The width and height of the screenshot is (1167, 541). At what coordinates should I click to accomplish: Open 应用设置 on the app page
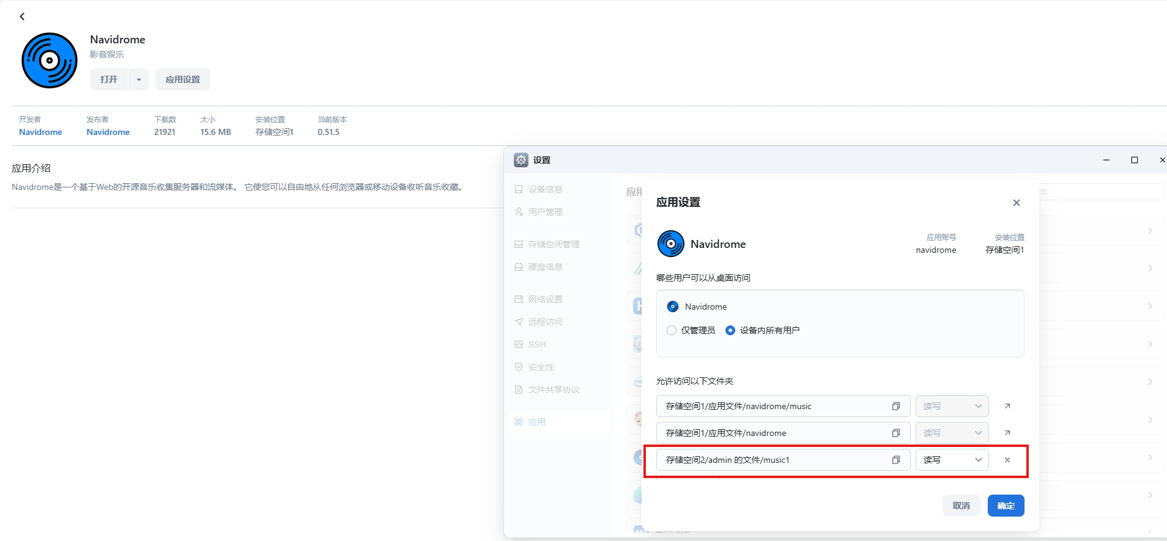(x=183, y=79)
